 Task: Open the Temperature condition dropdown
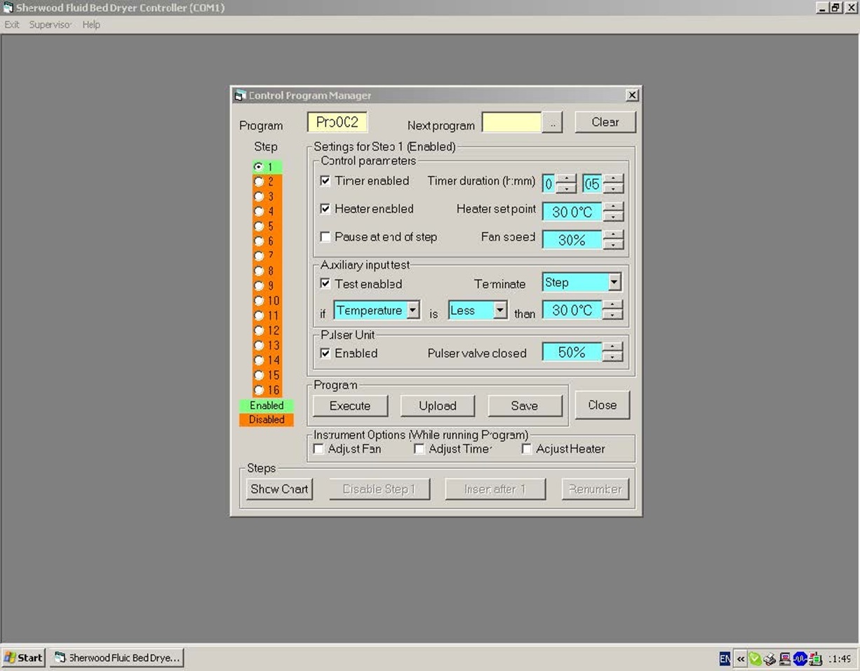(x=414, y=309)
